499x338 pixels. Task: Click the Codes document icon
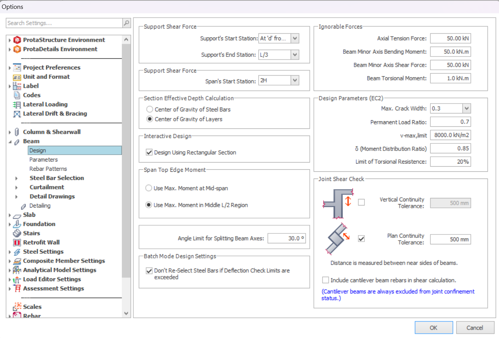pos(17,95)
